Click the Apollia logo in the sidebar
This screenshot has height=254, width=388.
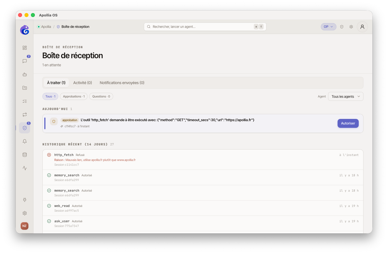coord(25,30)
